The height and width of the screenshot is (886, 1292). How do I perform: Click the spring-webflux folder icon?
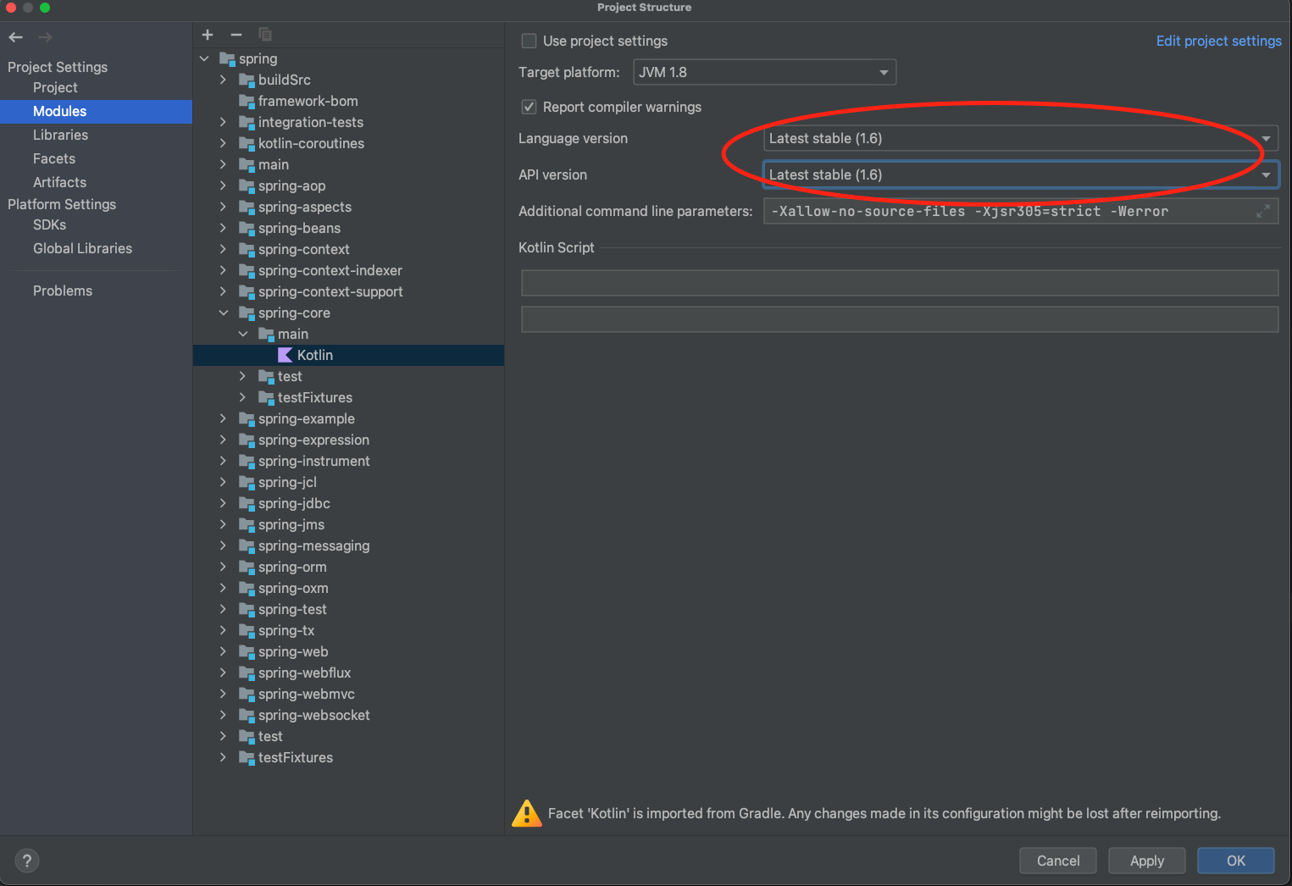click(x=247, y=673)
